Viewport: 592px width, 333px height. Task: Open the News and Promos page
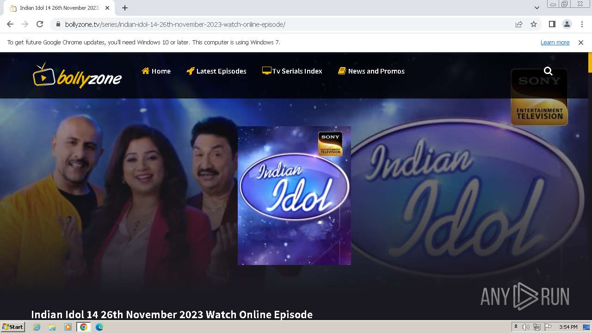[371, 71]
